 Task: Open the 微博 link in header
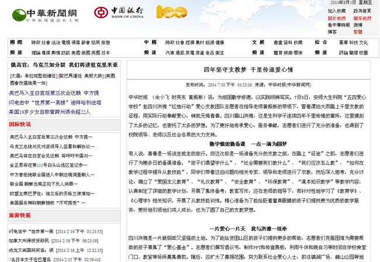click(x=358, y=25)
